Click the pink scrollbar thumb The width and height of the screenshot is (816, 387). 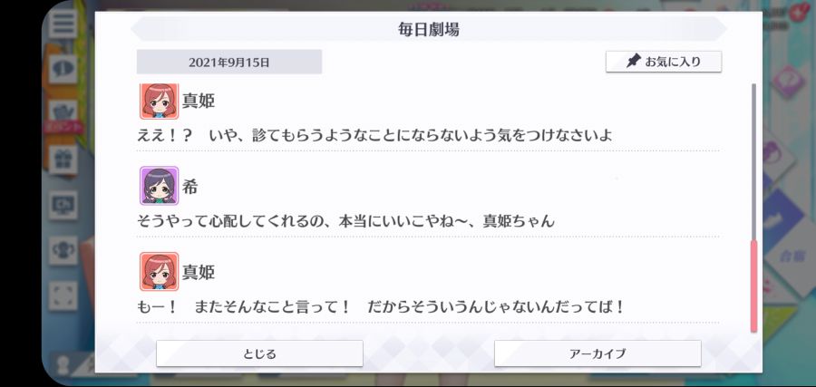tap(753, 286)
